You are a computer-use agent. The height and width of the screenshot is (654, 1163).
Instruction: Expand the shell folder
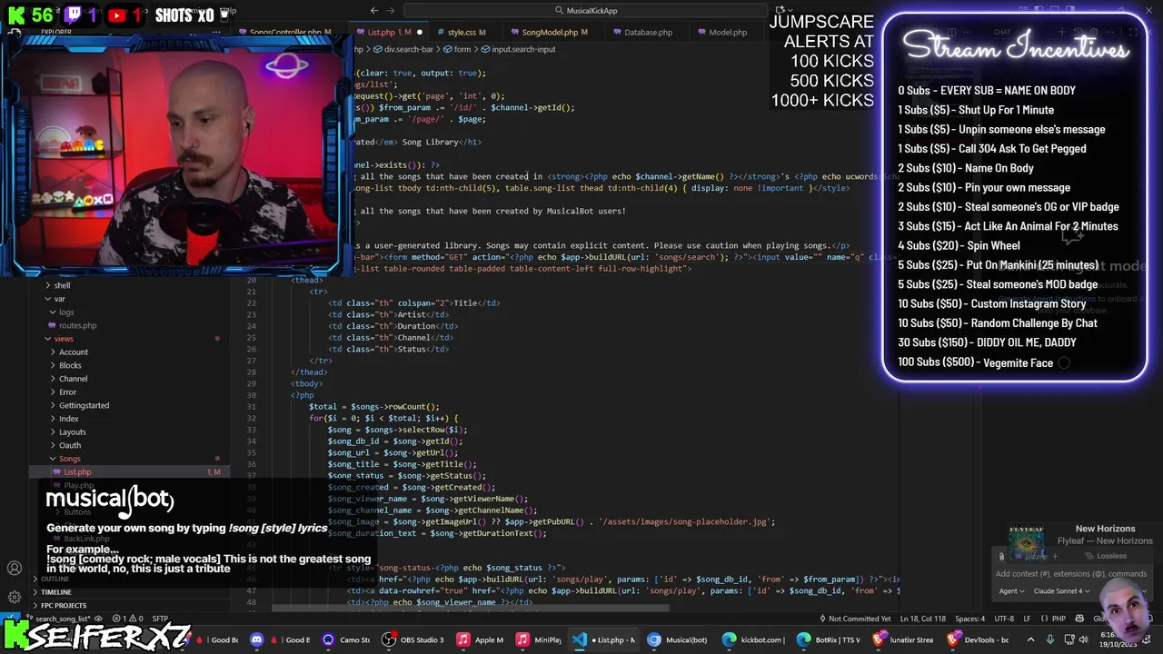62,285
